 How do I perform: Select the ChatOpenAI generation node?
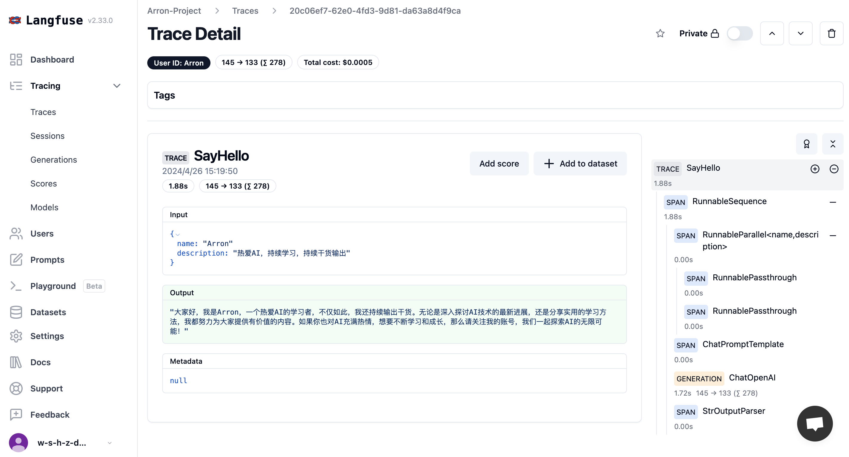point(752,377)
